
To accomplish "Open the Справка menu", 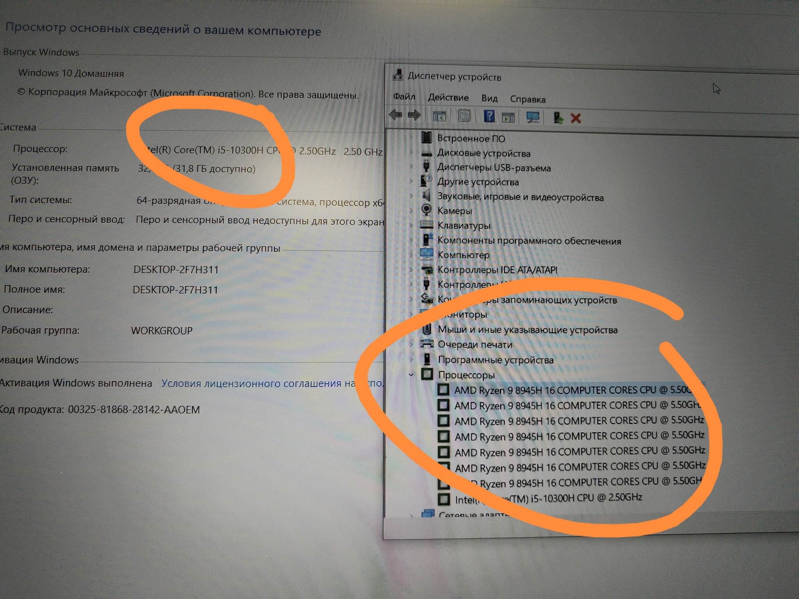I will tap(527, 99).
